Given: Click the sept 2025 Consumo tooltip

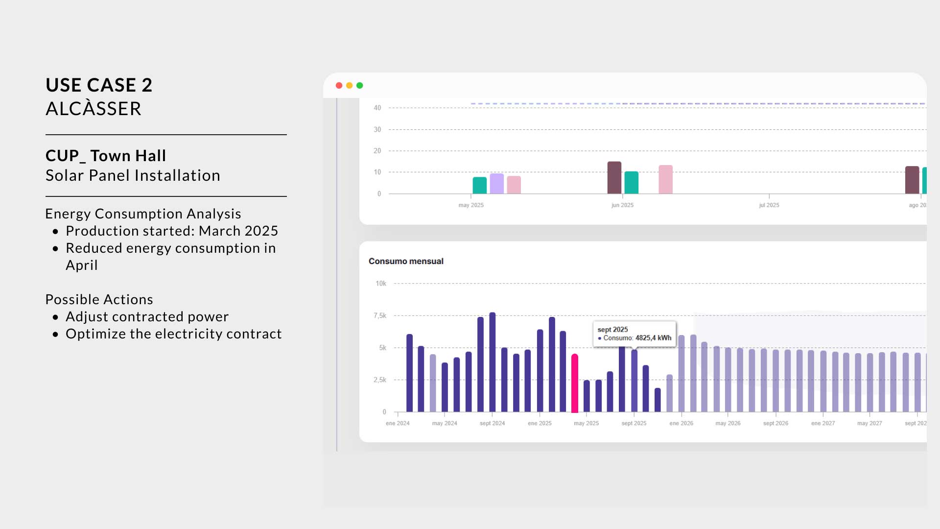Looking at the screenshot, I should (x=634, y=334).
